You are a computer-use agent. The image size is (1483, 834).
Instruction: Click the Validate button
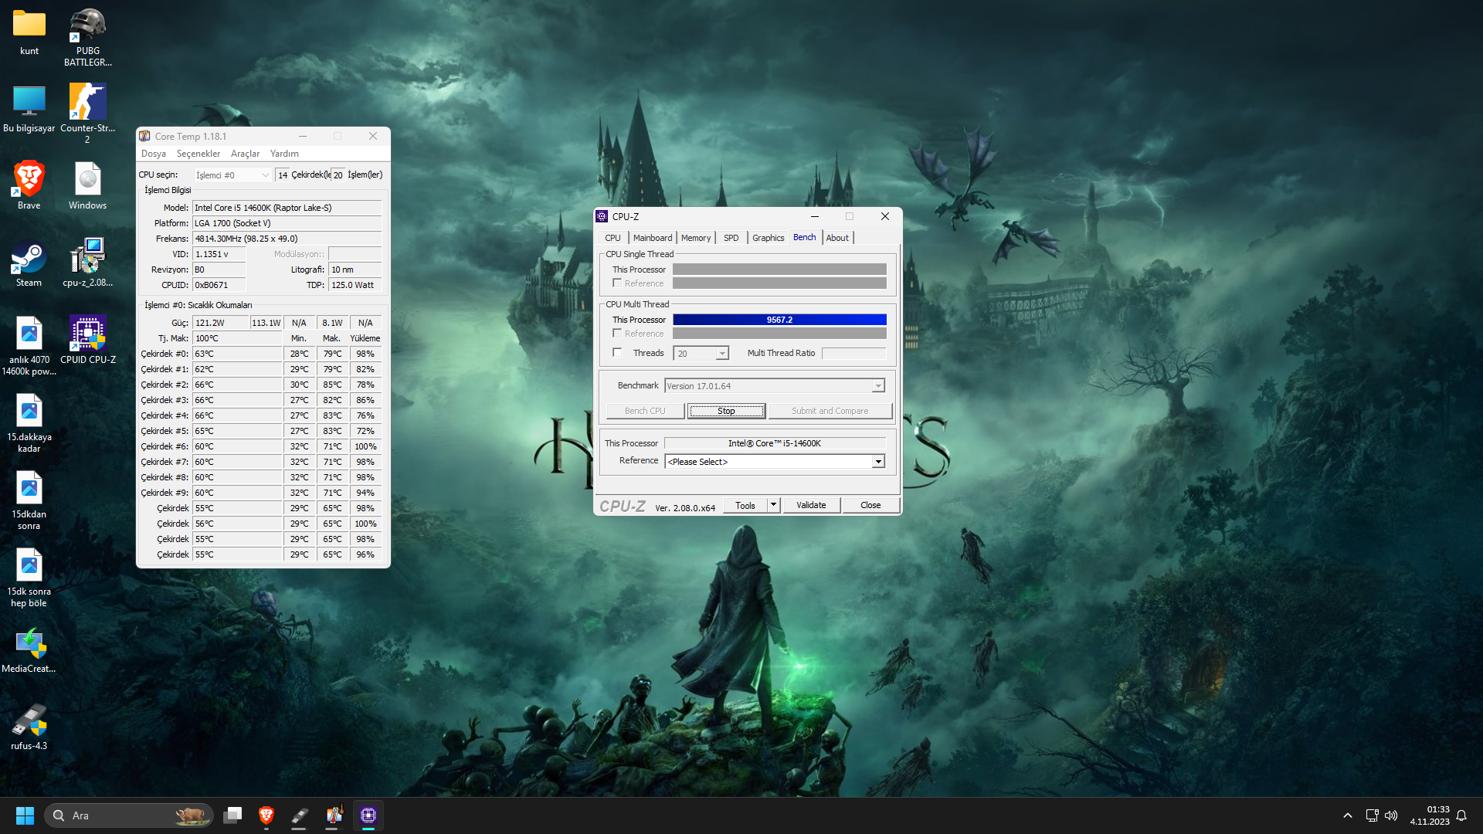click(x=811, y=505)
